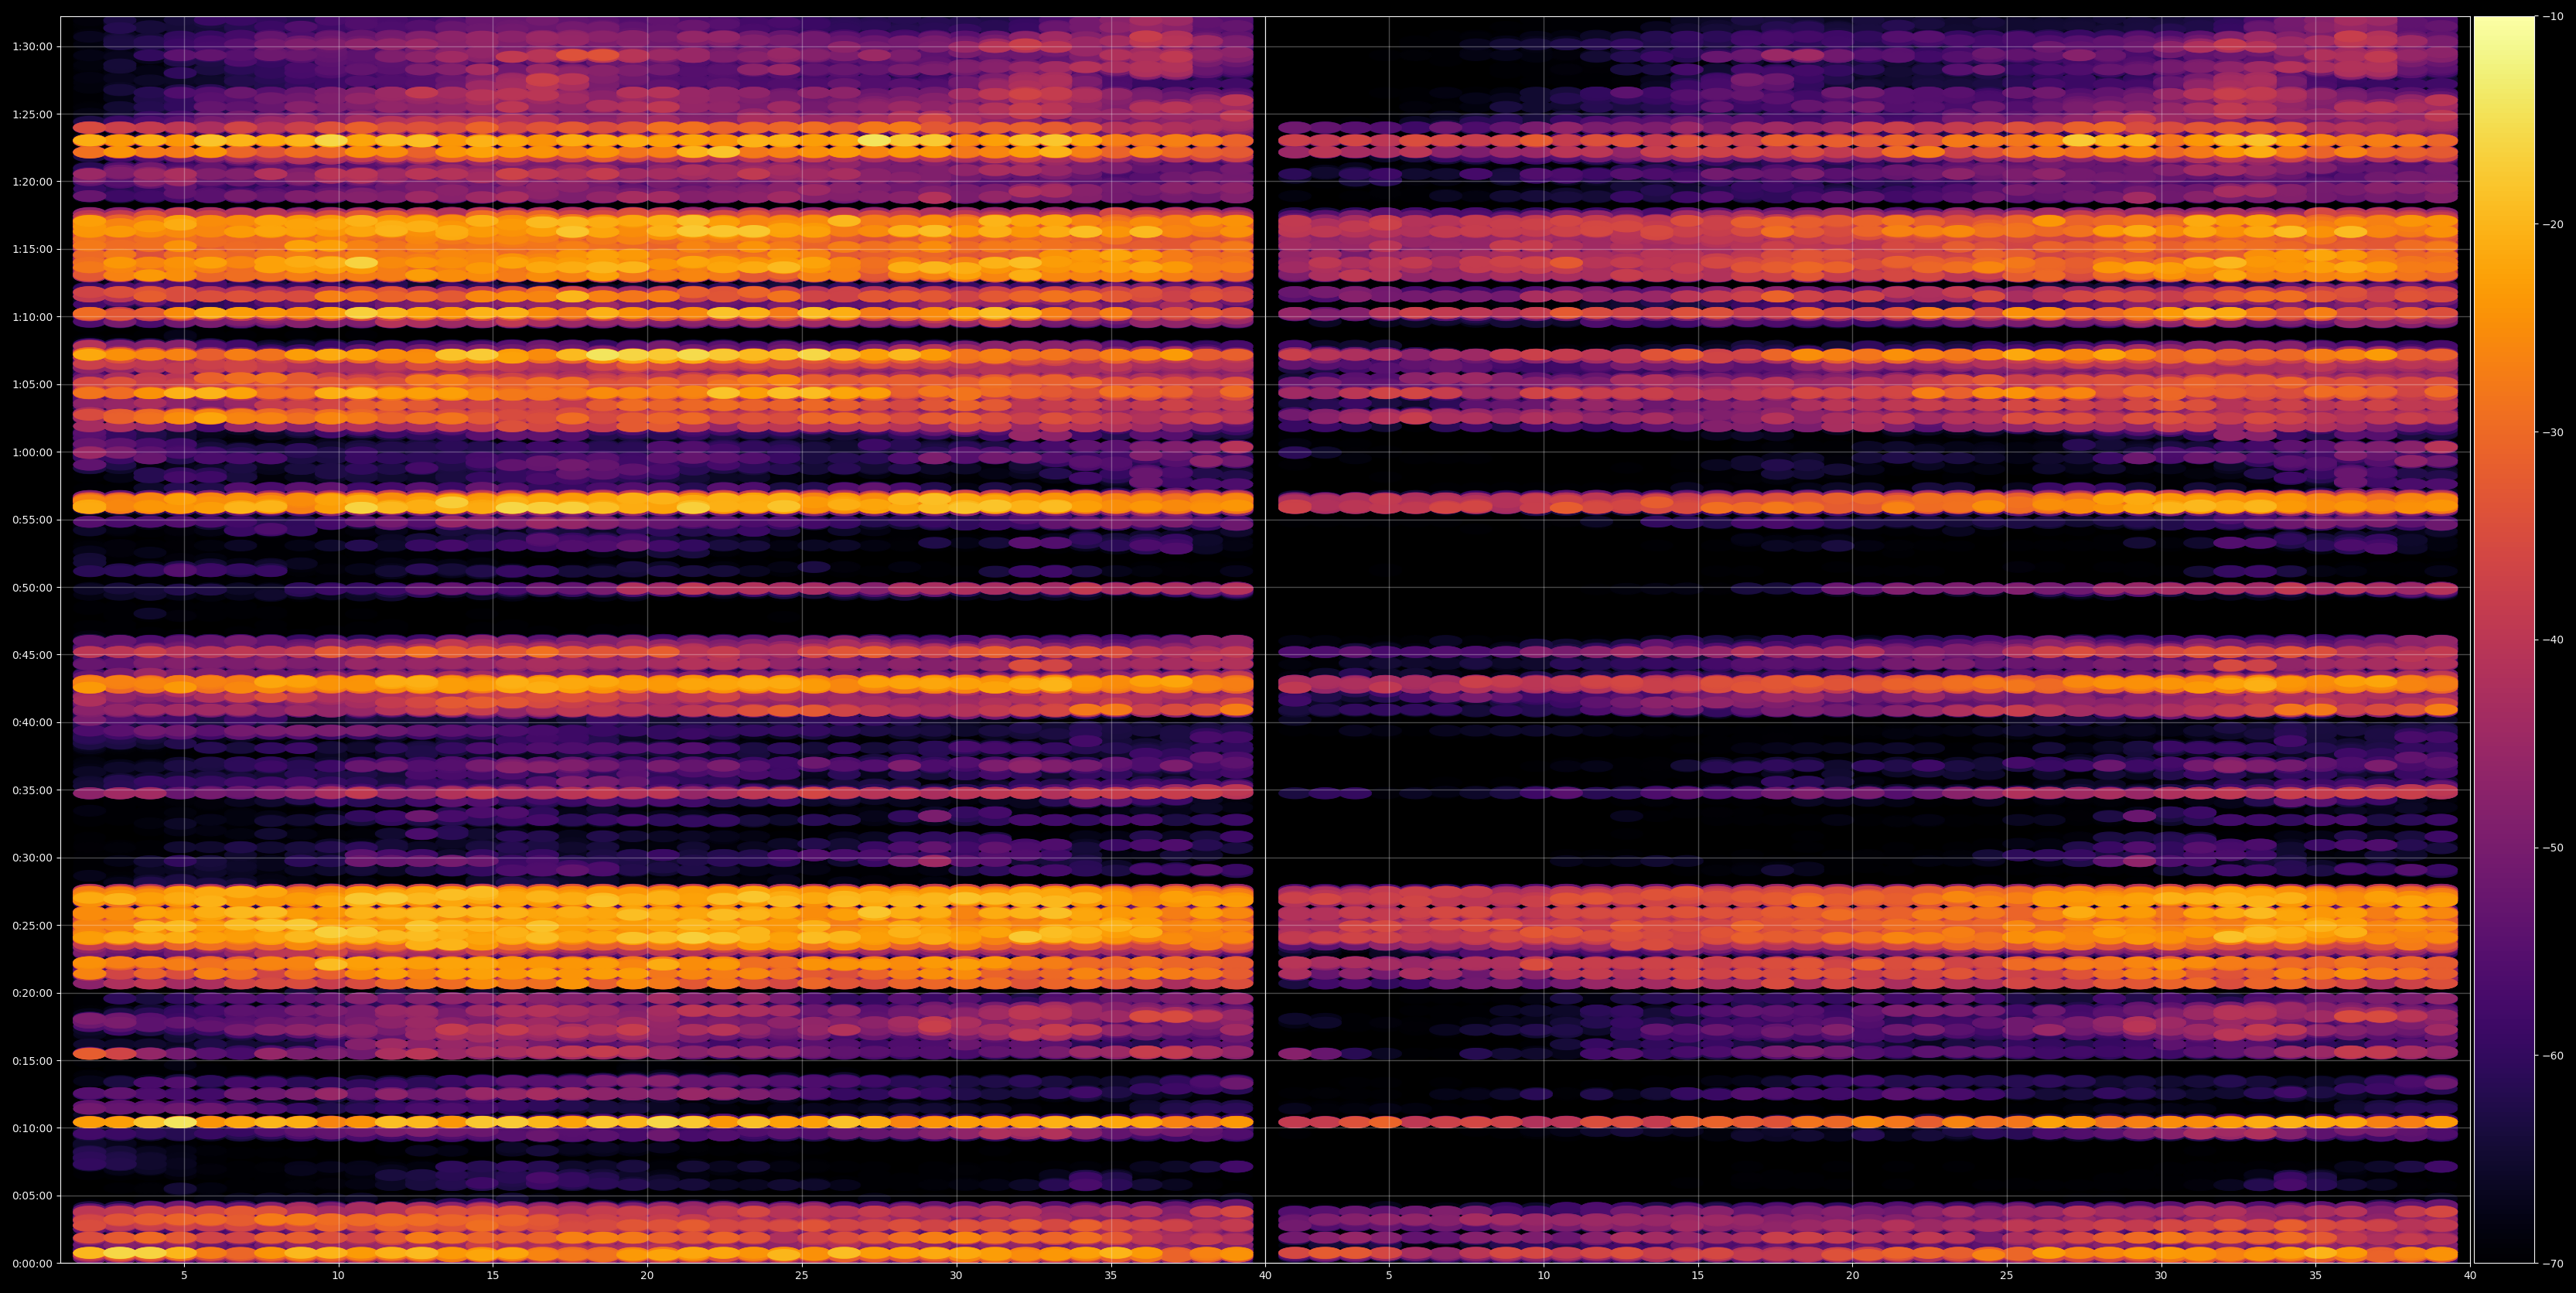Click x-axis tick 35 under the right heatmap
This screenshot has height=1293, width=2576.
point(2316,1276)
